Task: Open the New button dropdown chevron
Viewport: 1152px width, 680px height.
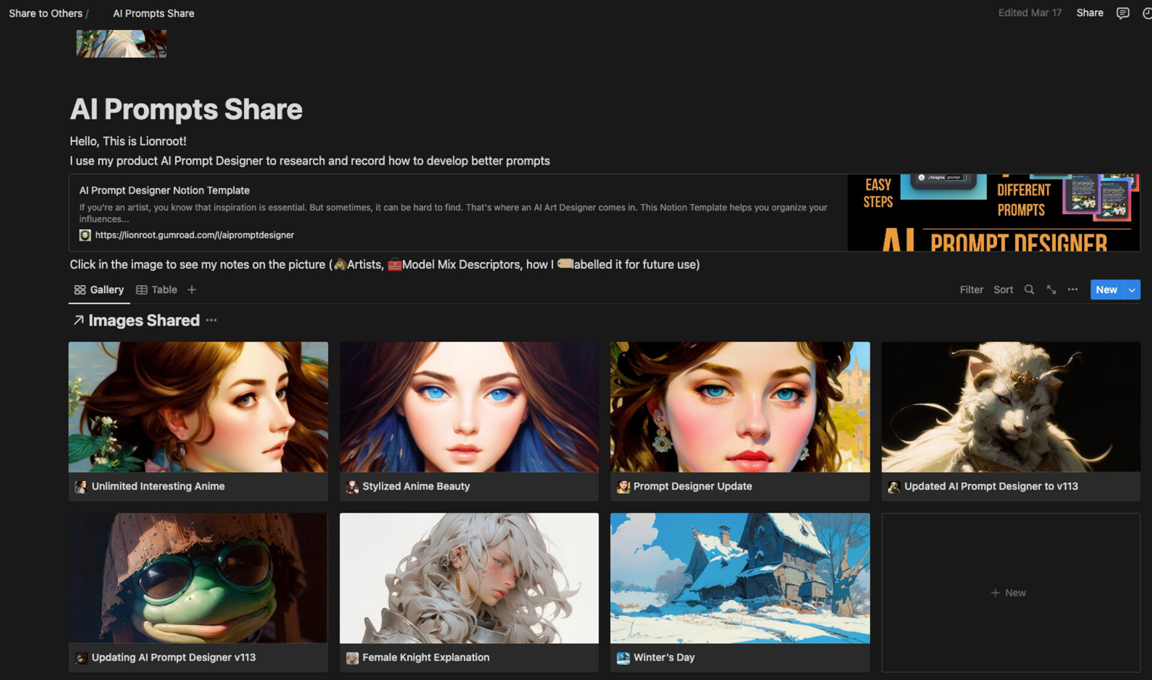Action: (1132, 290)
